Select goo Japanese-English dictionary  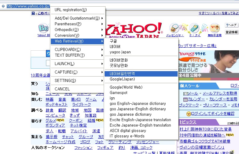point(141,109)
